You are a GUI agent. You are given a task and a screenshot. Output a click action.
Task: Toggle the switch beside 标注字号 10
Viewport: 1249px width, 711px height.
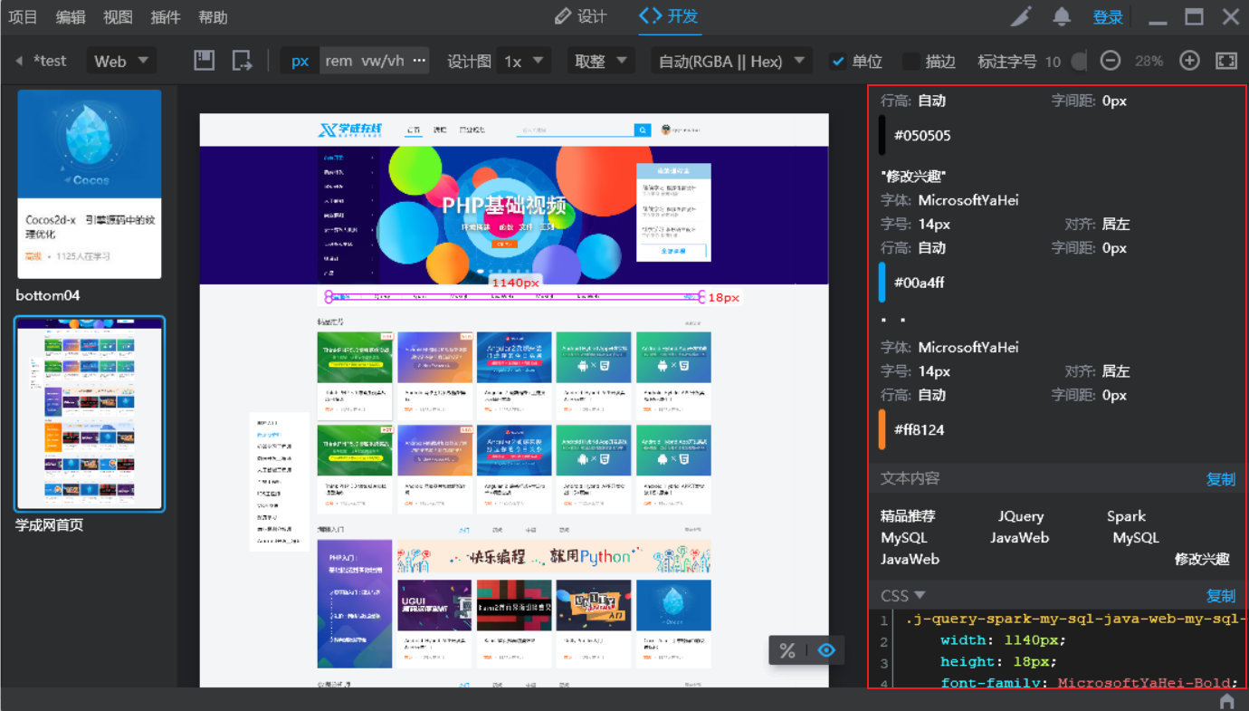pos(1078,61)
